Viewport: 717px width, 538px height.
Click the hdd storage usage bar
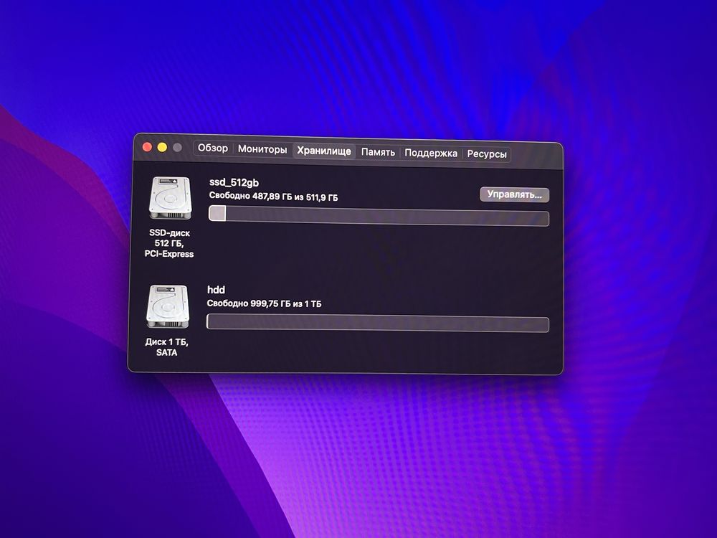(x=378, y=323)
